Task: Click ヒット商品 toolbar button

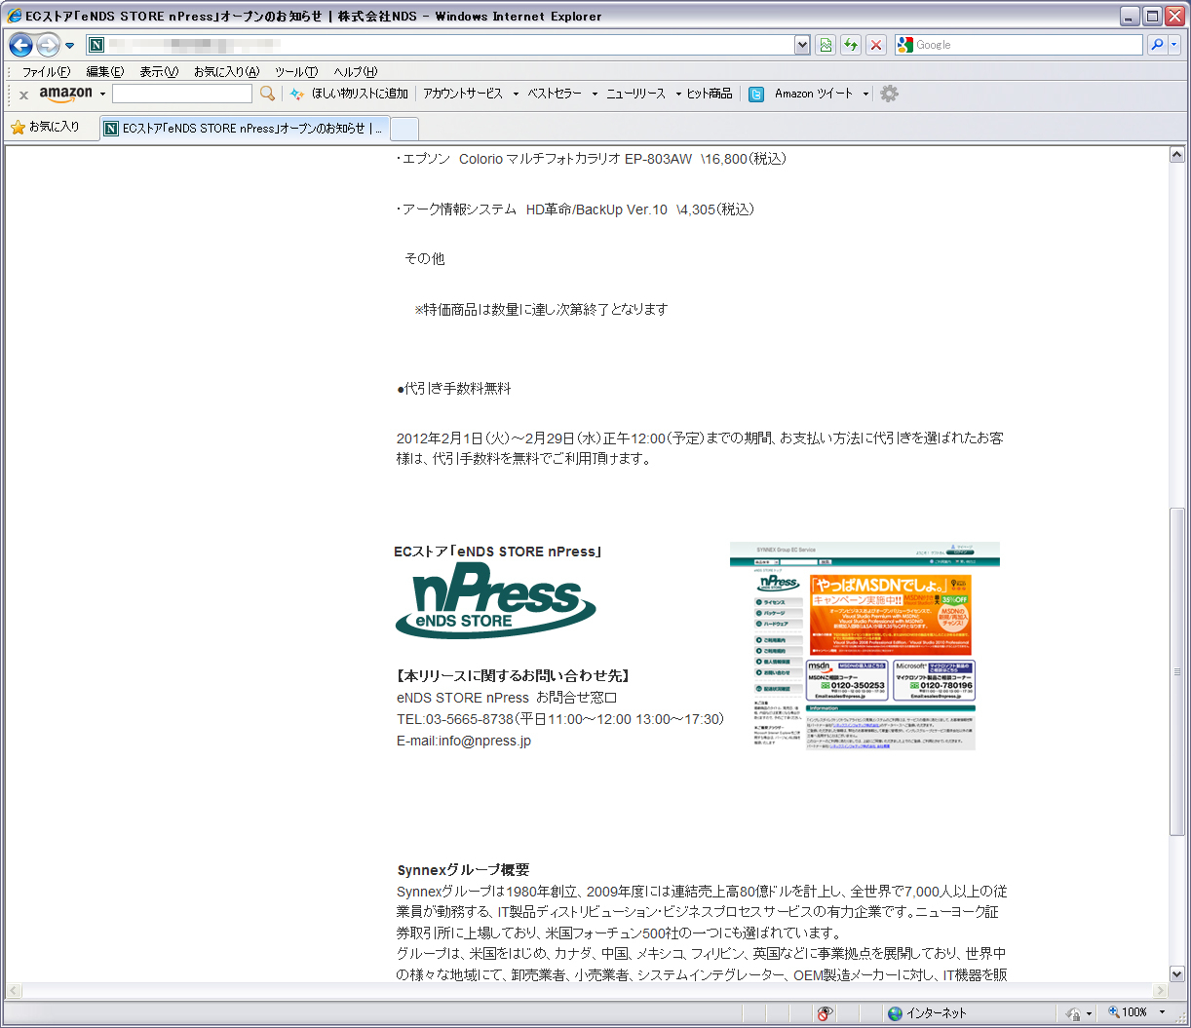Action: tap(710, 94)
